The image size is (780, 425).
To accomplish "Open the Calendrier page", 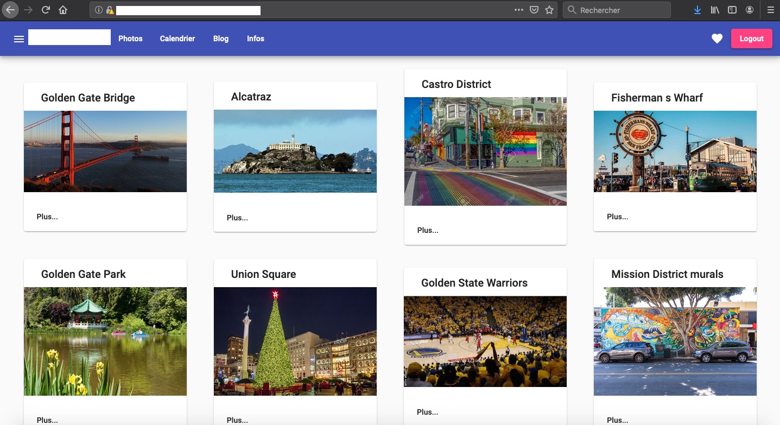I will click(x=177, y=39).
